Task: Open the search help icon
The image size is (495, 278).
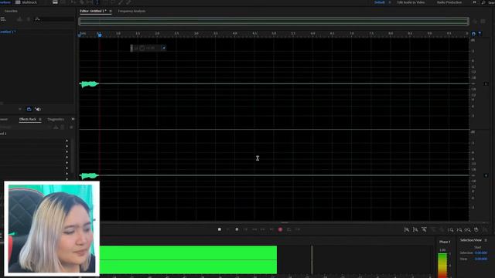Action: [x=483, y=2]
